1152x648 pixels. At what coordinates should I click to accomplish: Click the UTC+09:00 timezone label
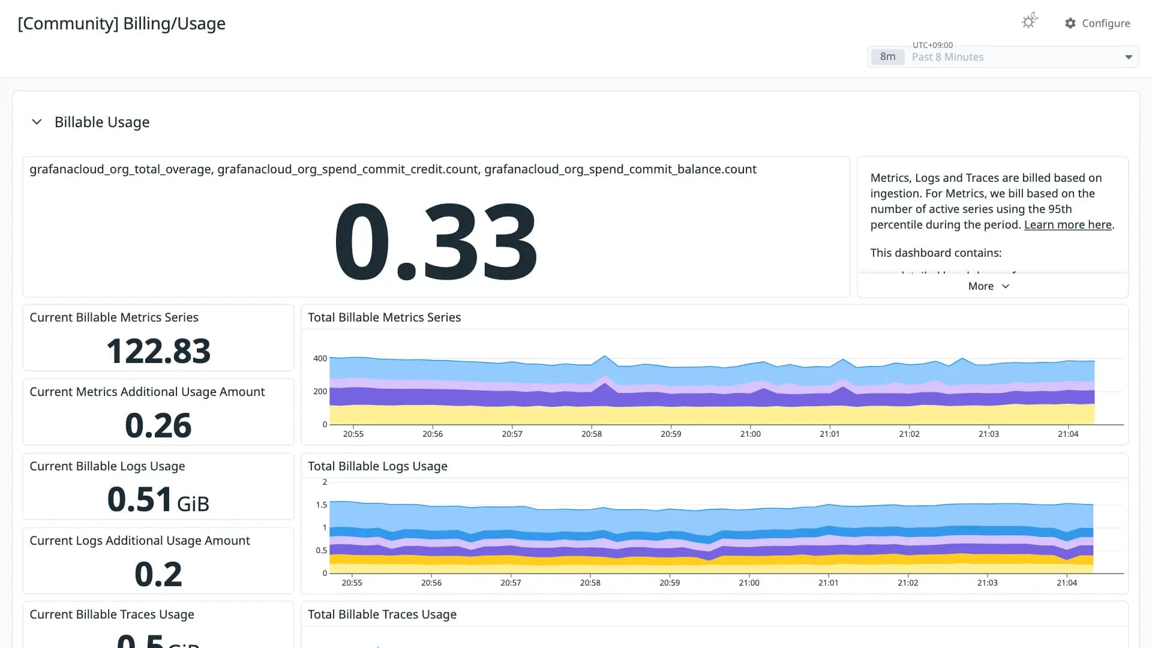[x=932, y=45]
